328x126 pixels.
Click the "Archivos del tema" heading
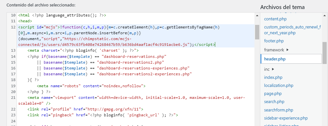coord(282,7)
